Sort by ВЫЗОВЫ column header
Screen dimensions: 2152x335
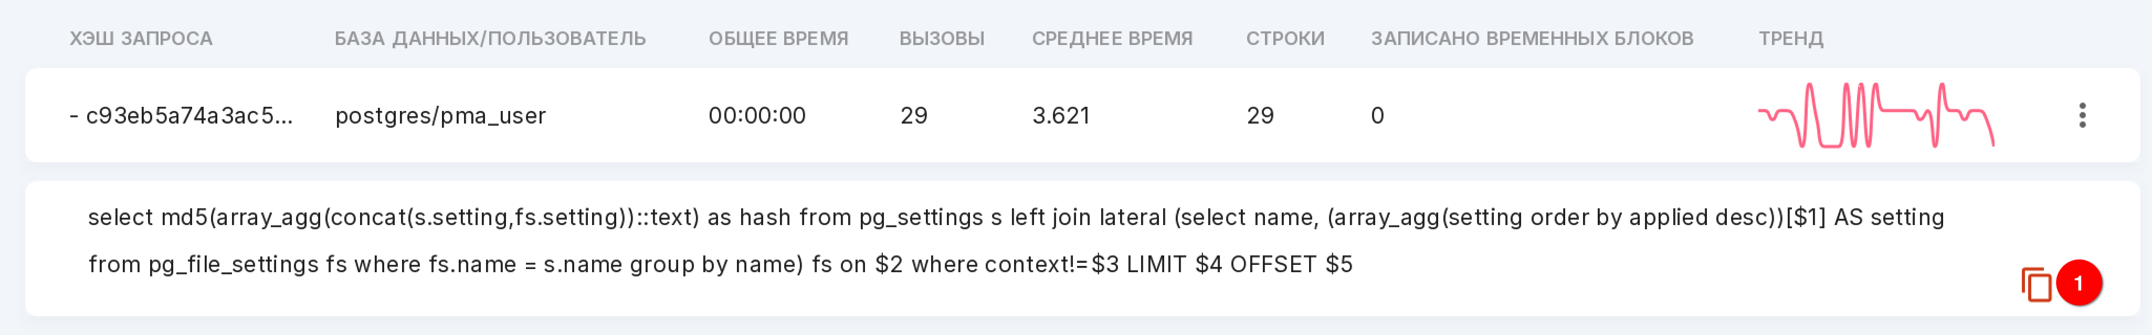[x=942, y=38]
